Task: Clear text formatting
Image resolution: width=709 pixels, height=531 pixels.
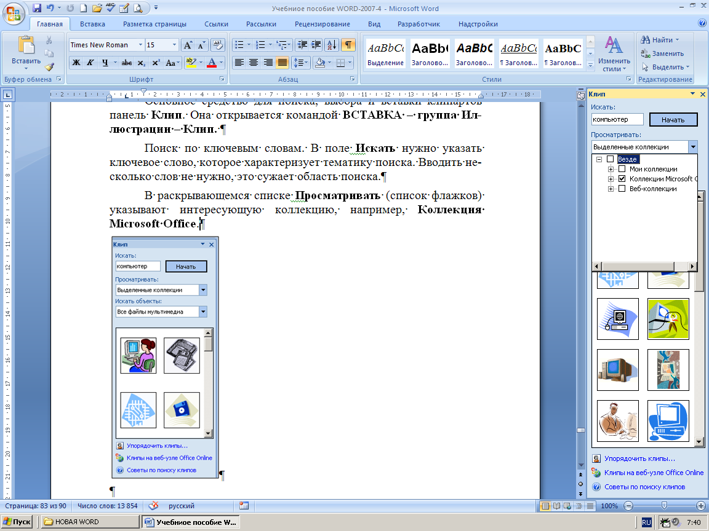Action: [x=218, y=45]
